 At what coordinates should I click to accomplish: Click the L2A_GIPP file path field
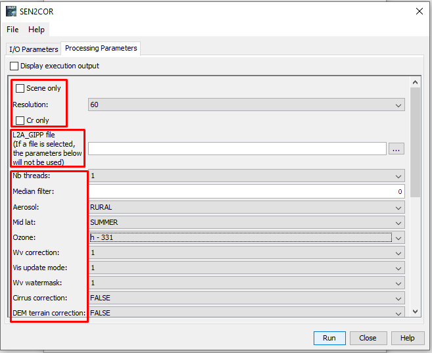coord(237,149)
